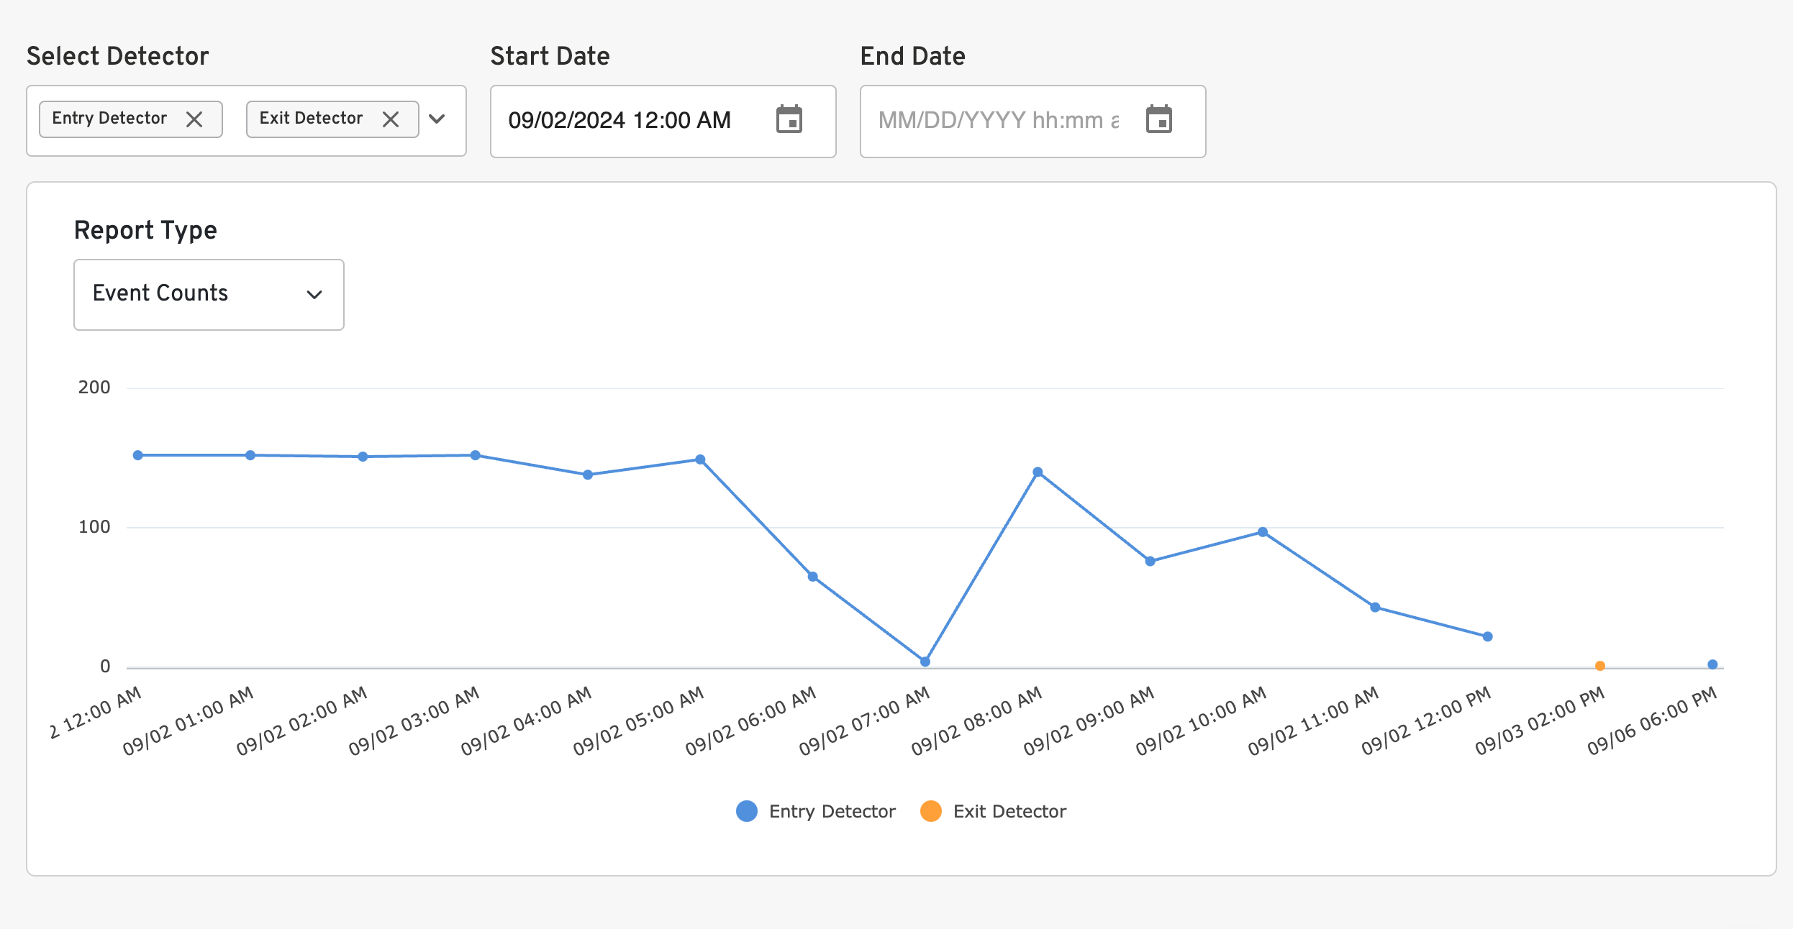Click the orange Exit Detector legend dot
Screen dimensions: 1793x929
coord(931,811)
